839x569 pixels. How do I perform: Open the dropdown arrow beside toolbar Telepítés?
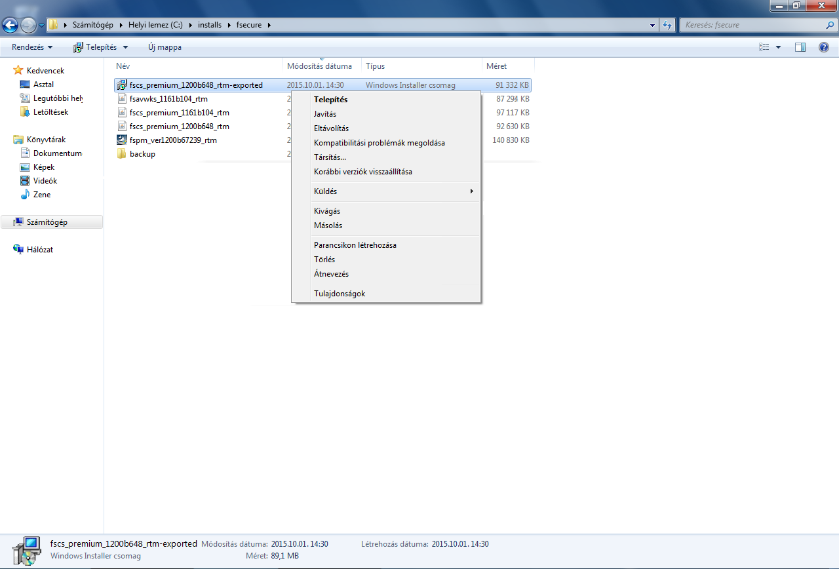point(126,47)
